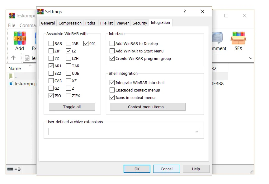Click the drive icon in the WinRAR status bar
This screenshot has height=184, width=269.
[x=10, y=169]
